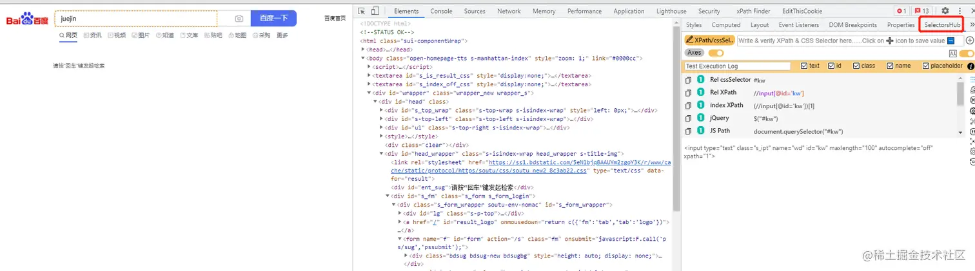The width and height of the screenshot is (975, 271).
Task: Open the 图片 search category
Action: [141, 35]
